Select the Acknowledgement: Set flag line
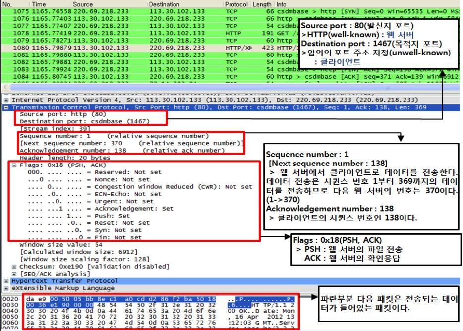The width and height of the screenshot is (463, 331). (101, 209)
